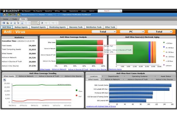177x118 pixels.
Task: Click the Save disk icon in the toolbar
Action: click(x=4, y=23)
